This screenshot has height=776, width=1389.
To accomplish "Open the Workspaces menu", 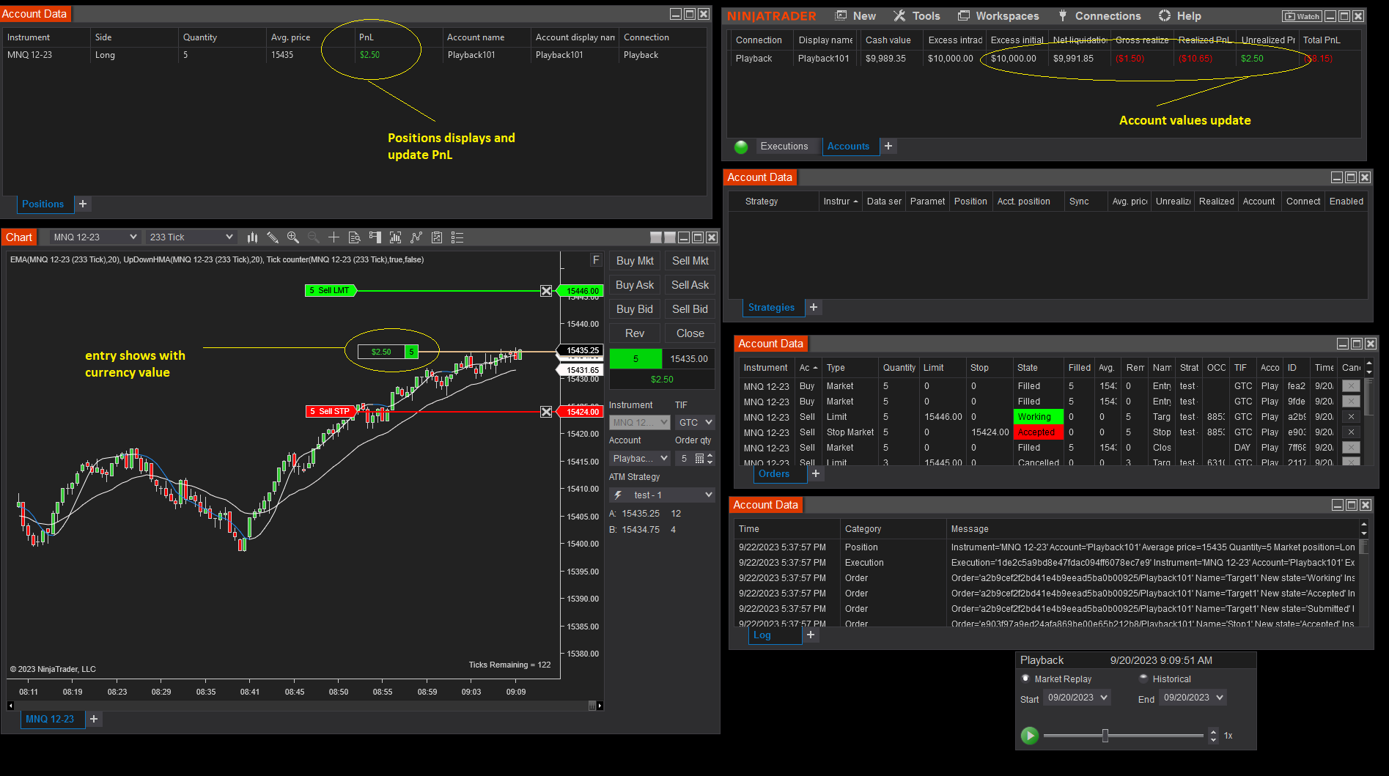I will coord(998,16).
